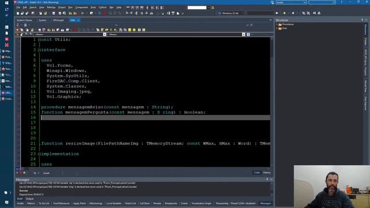This screenshot has height=208, width=370.
Task: Click the IDE search box in title bar
Action: coord(322,2)
